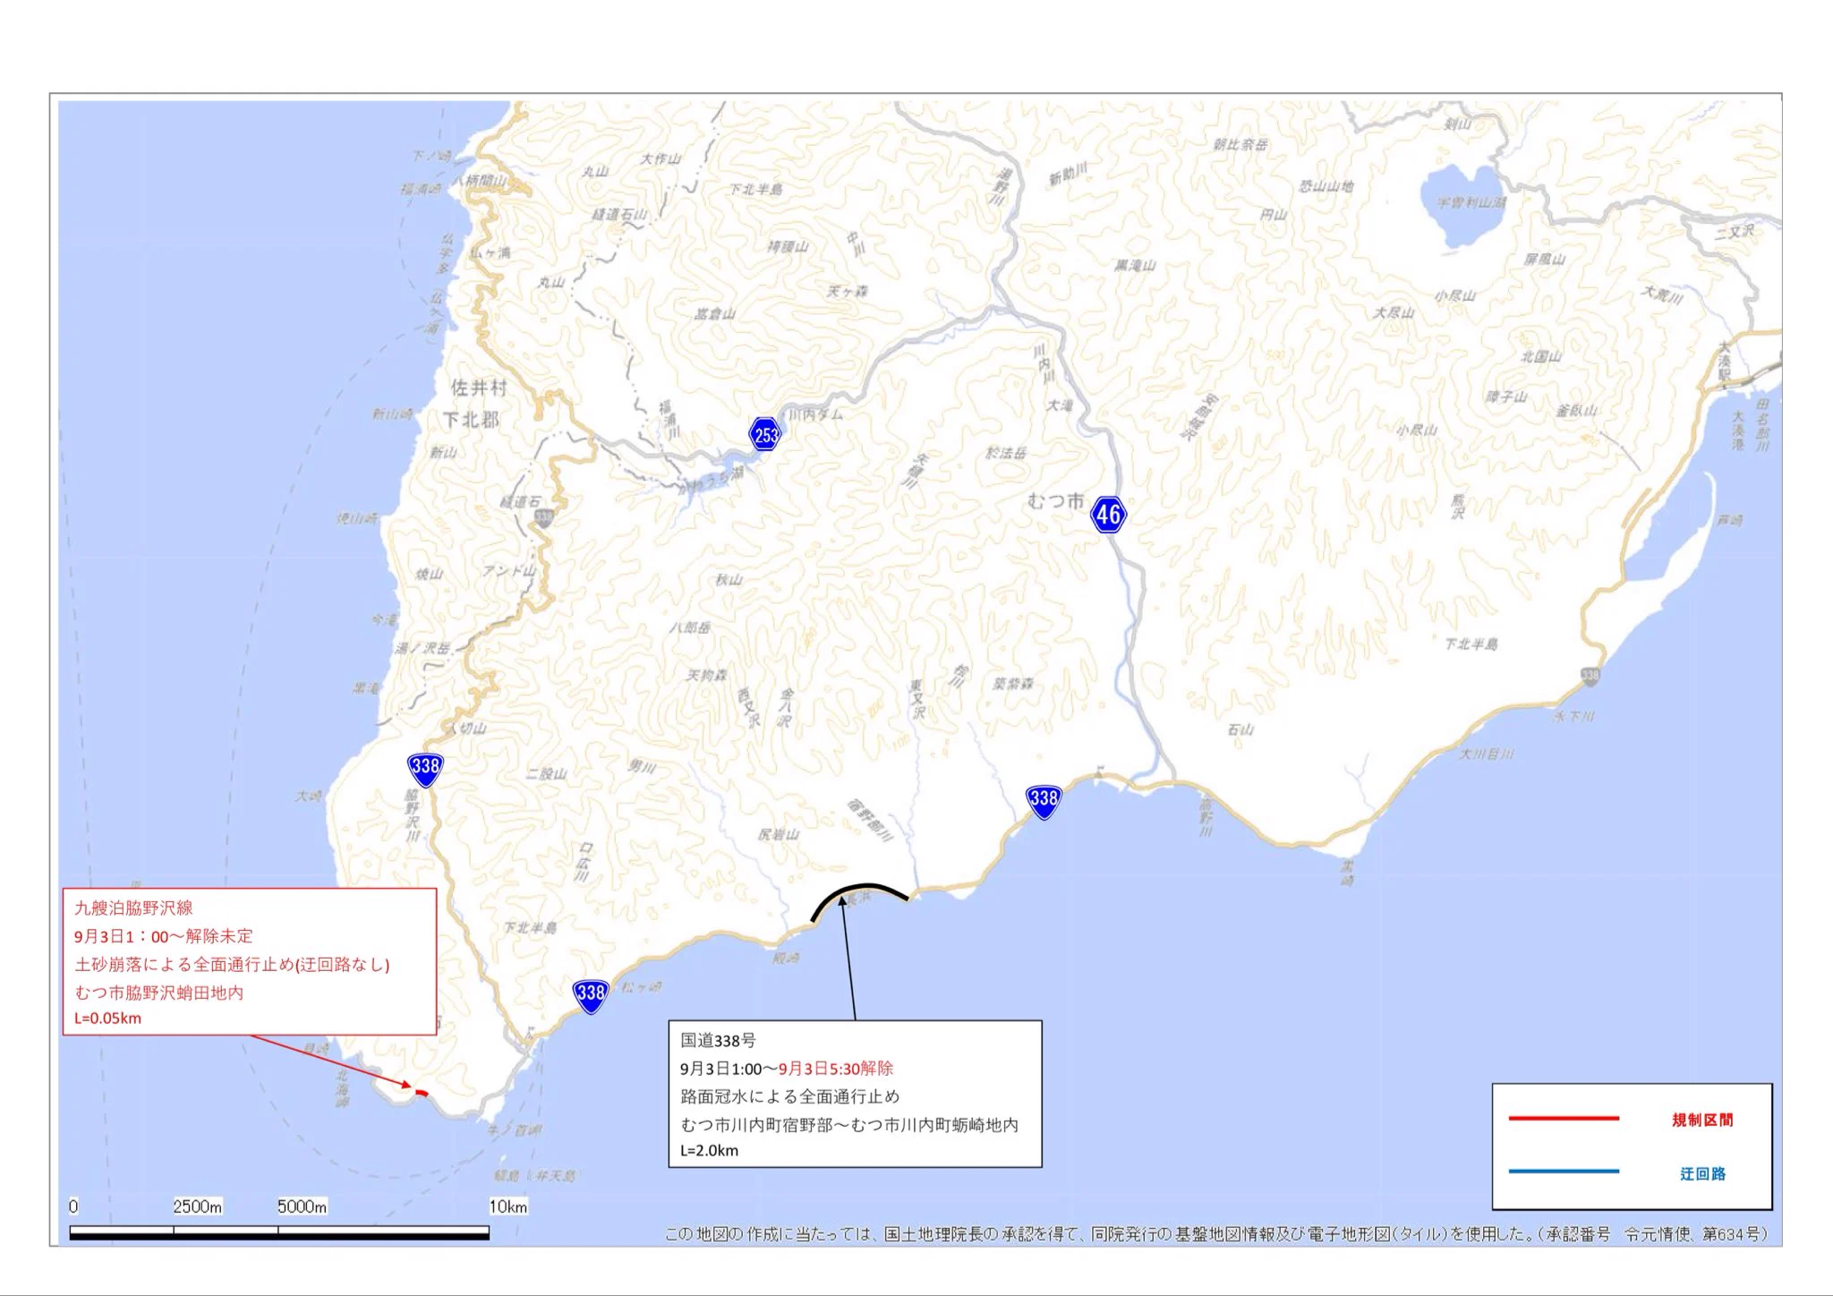Image resolution: width=1833 pixels, height=1296 pixels.
Task: Click the gray 338 shield above 永下川
Action: tap(1590, 678)
